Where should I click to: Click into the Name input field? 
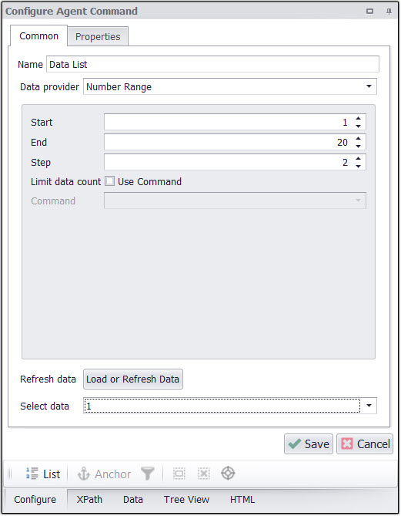[x=213, y=64]
